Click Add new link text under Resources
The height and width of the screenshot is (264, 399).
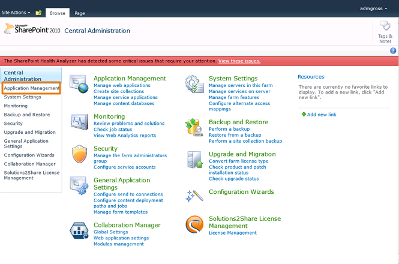click(322, 115)
